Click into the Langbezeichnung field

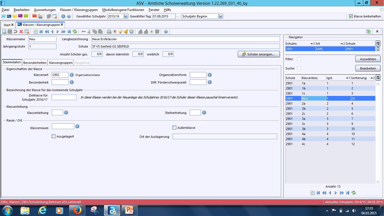pos(185,39)
